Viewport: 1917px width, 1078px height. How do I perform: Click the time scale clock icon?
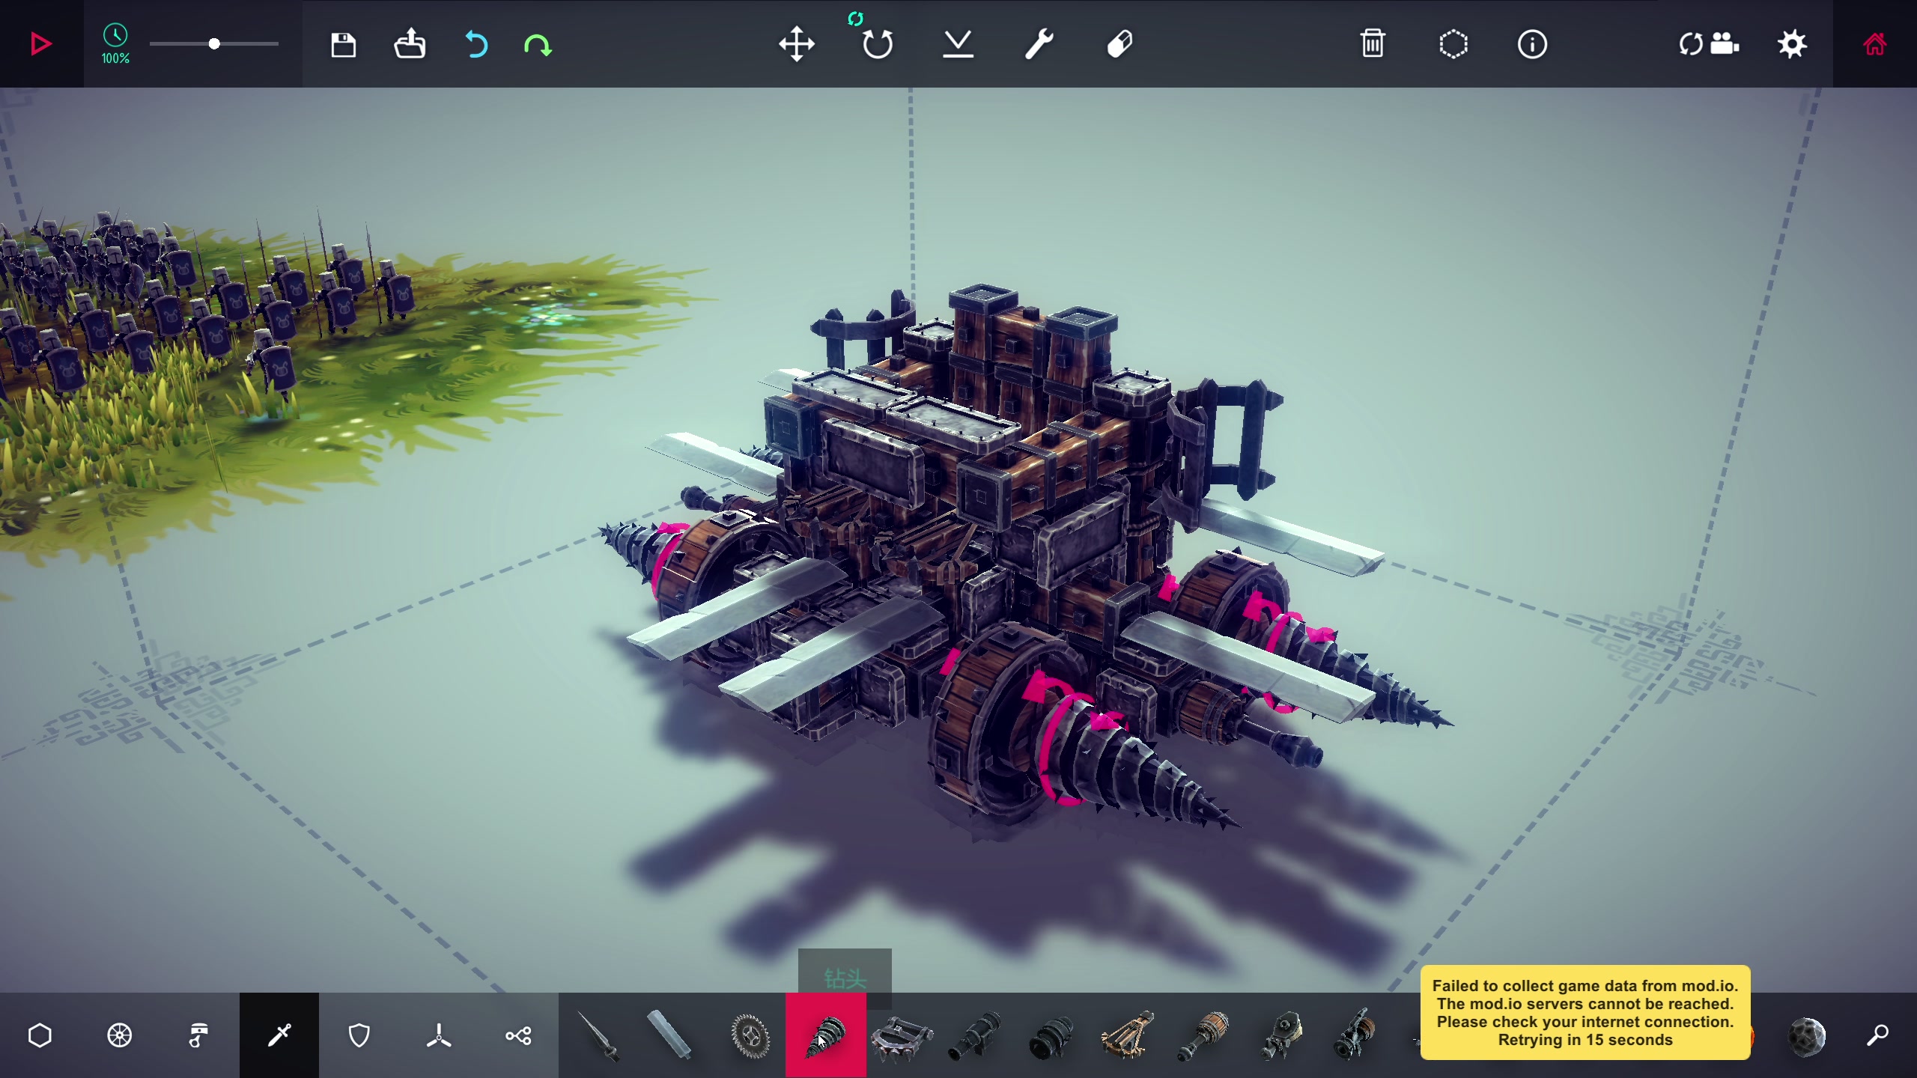[x=115, y=34]
